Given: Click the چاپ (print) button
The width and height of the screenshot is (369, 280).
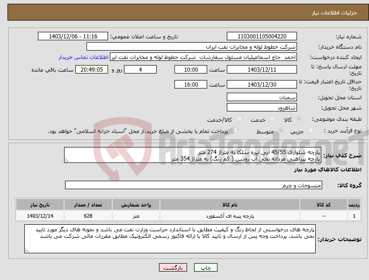Looking at the screenshot, I should [x=205, y=267].
